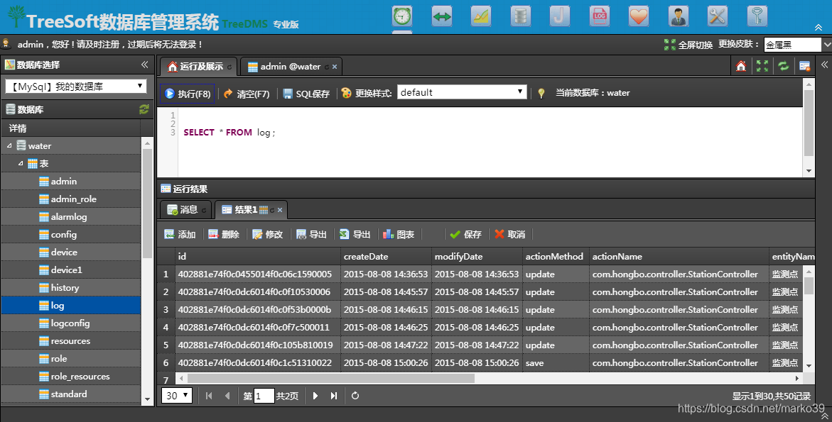Click 取消 with red X
Screen dimensions: 832x422
coord(509,234)
